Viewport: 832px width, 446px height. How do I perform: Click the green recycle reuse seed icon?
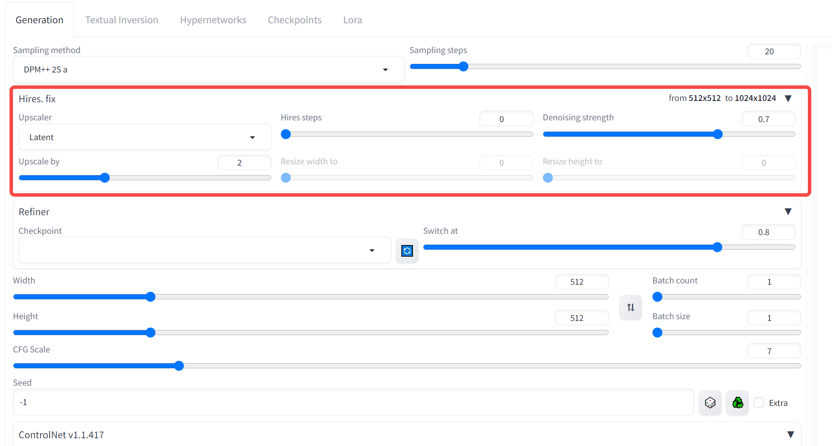738,403
